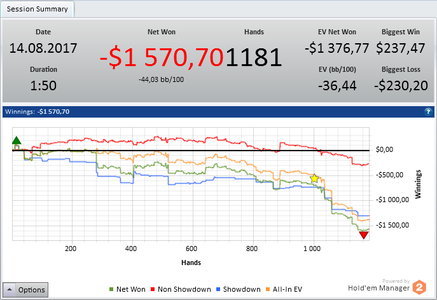Click the 800 hands axis label
437x300 pixels.
coord(252,249)
